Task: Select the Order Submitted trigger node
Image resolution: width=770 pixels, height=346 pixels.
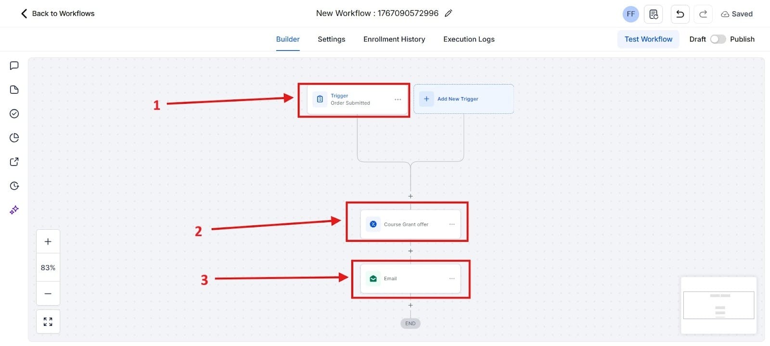Action: [357, 99]
